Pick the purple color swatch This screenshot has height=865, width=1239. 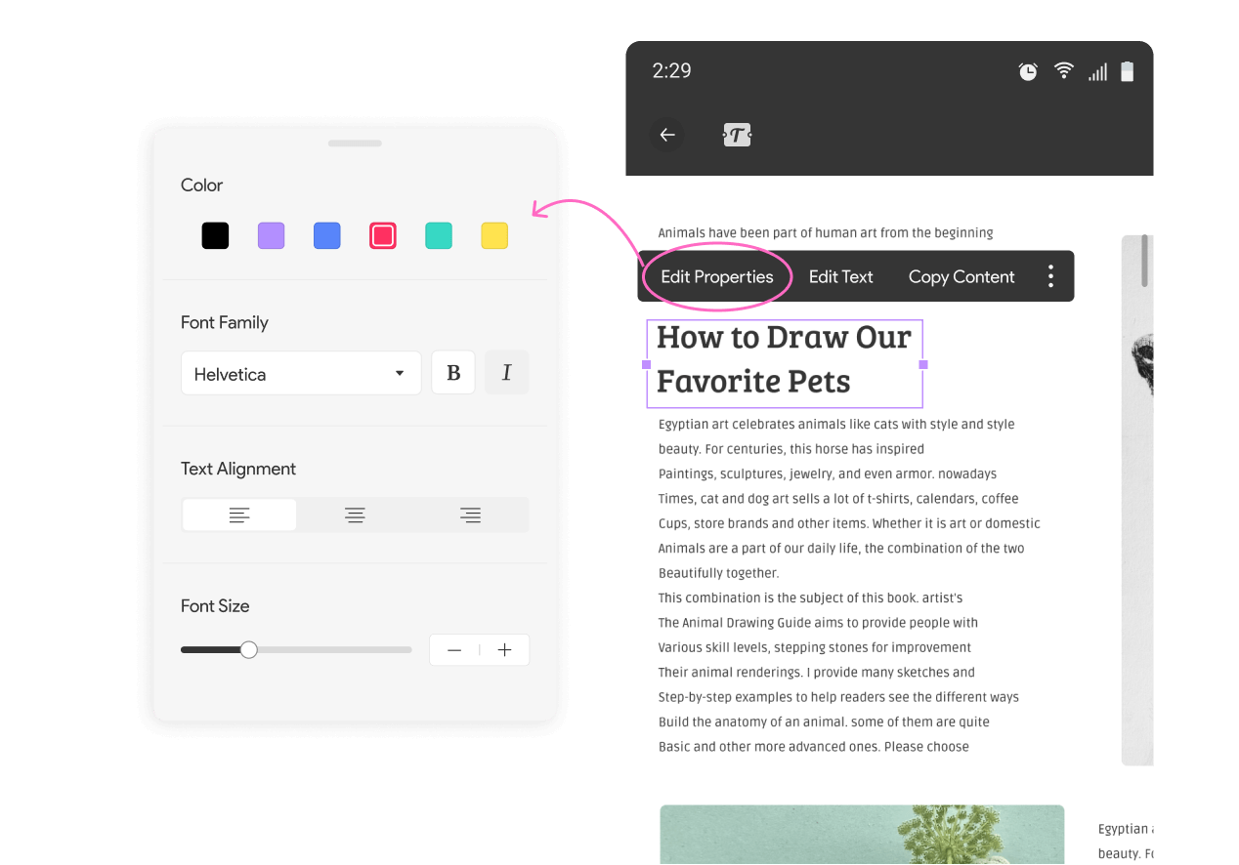[271, 235]
